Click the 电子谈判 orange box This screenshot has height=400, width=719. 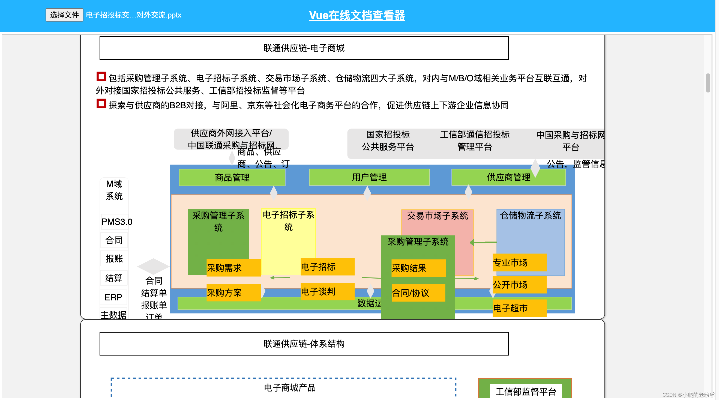(x=327, y=291)
